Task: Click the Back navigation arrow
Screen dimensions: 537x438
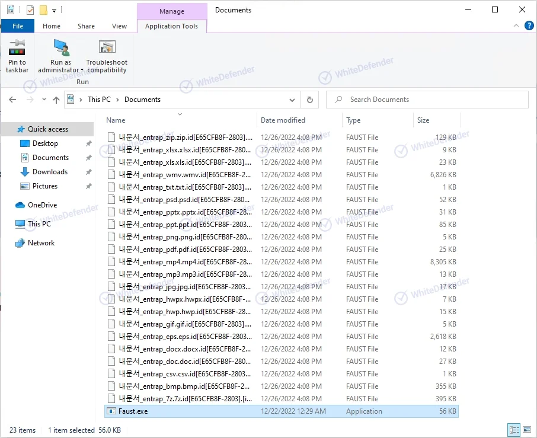Action: [13, 100]
